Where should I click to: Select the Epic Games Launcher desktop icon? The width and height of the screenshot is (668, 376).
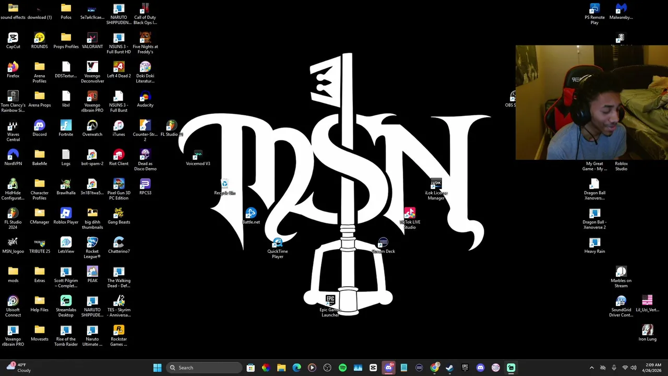point(330,306)
